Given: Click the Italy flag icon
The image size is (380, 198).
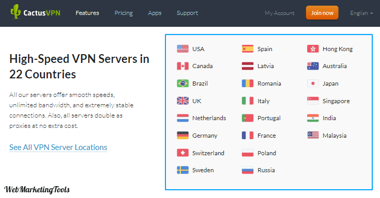Looking at the screenshot, I should click(248, 101).
